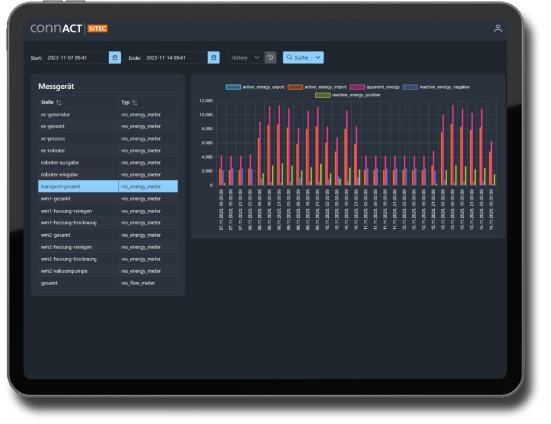
Task: Click the magnifier icon in Suche button
Action: tap(289, 58)
